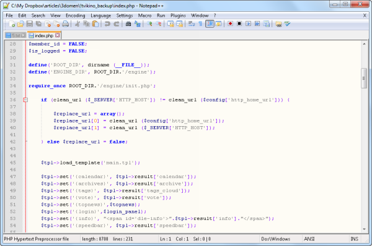
Task: Click the INS indicator in status bar
Action: pyautogui.click(x=355, y=239)
